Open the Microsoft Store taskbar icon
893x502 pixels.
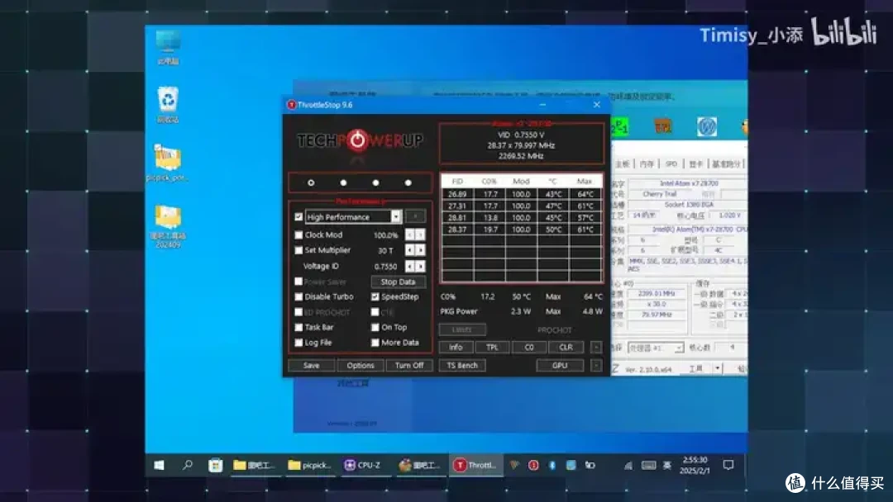215,465
